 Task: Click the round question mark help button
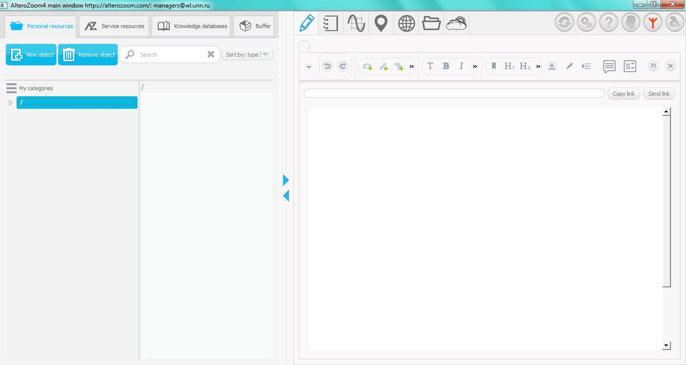608,23
